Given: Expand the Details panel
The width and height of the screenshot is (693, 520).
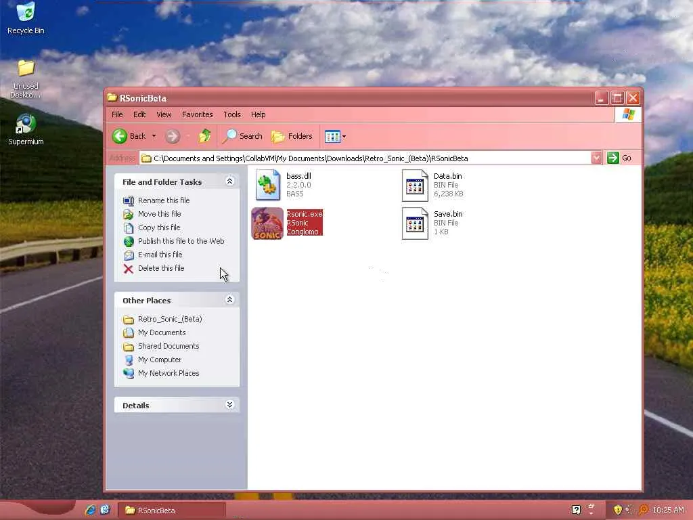Looking at the screenshot, I should coord(229,405).
